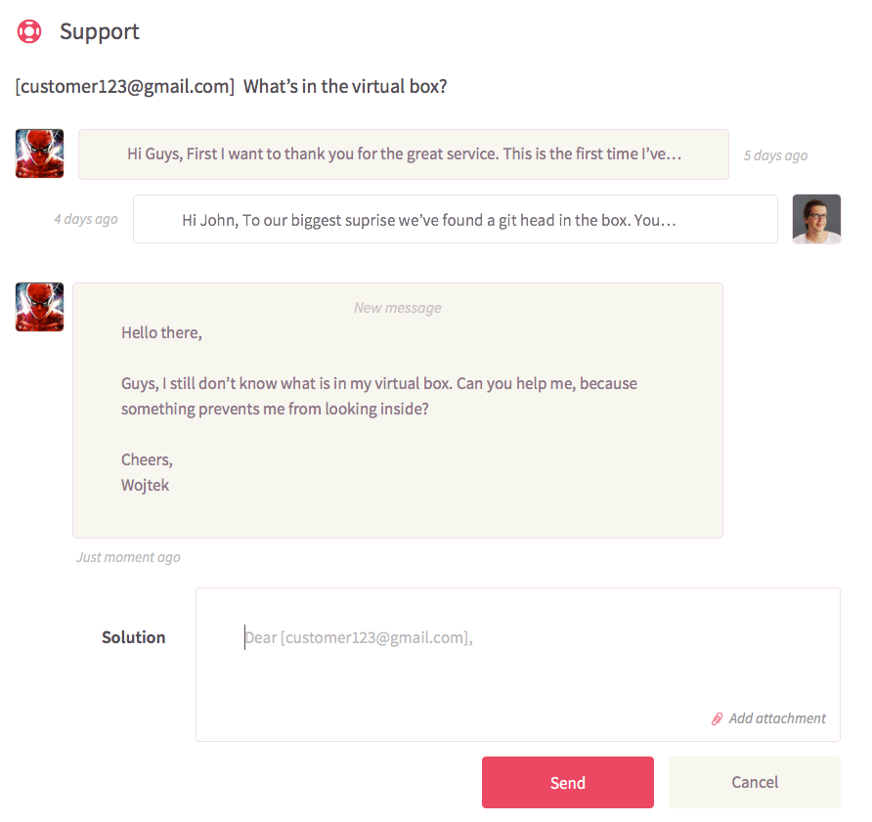Click the Support lifebuoy icon

coord(29,31)
